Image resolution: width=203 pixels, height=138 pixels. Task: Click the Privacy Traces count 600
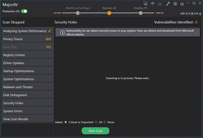click(x=48, y=39)
